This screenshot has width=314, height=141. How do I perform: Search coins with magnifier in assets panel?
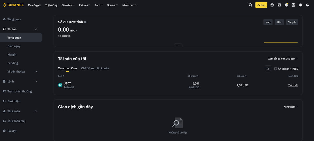[268, 69]
